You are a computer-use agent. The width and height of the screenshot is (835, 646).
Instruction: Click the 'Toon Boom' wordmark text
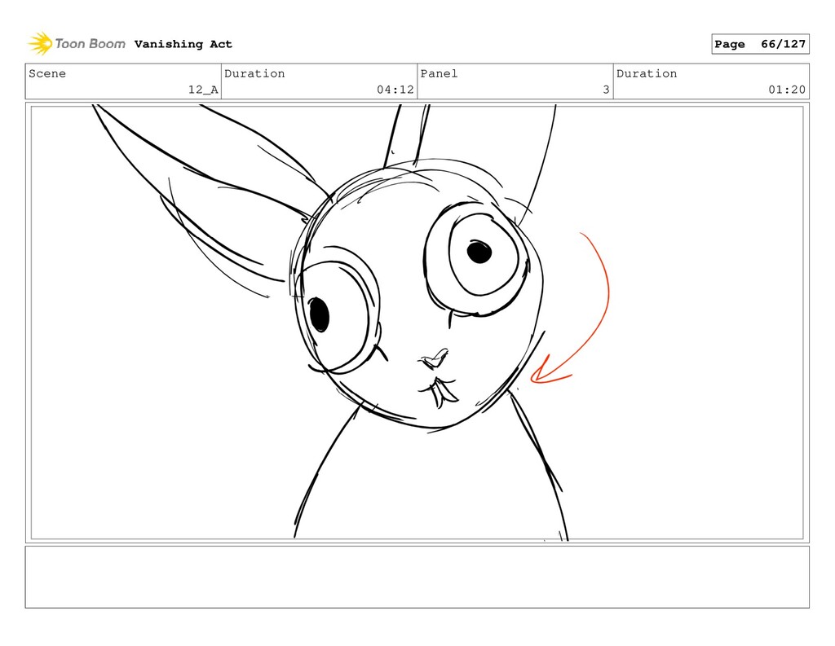point(91,44)
